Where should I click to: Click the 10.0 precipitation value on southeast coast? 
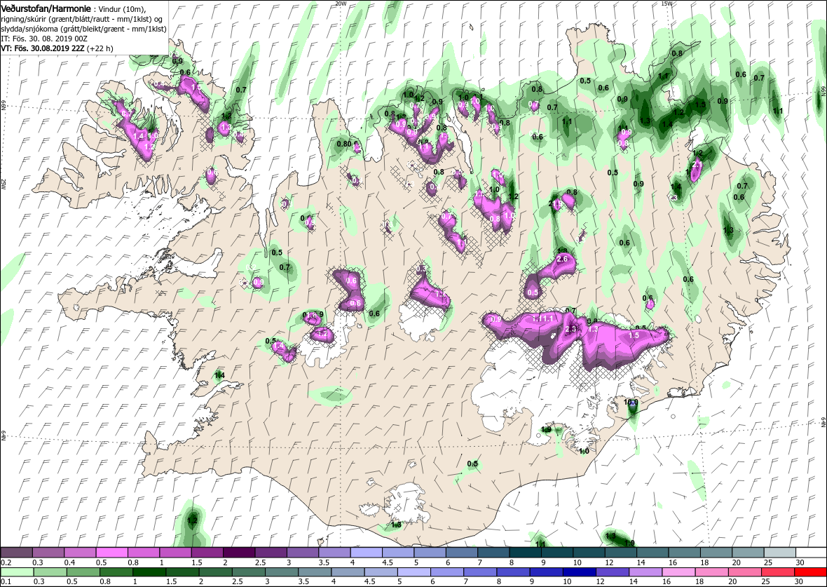coord(631,402)
